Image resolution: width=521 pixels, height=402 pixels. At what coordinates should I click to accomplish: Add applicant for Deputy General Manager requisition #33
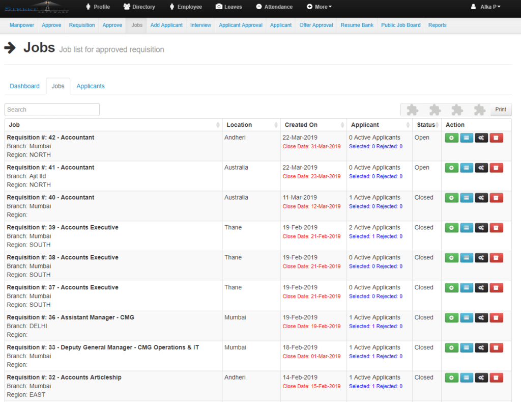[451, 347]
